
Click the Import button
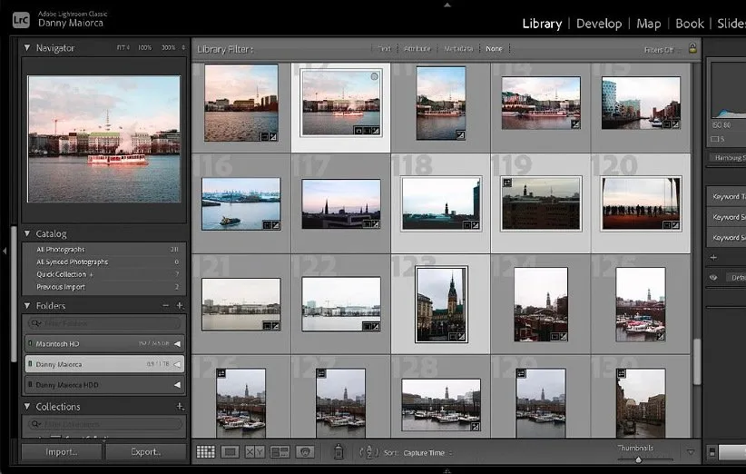pyautogui.click(x=61, y=451)
